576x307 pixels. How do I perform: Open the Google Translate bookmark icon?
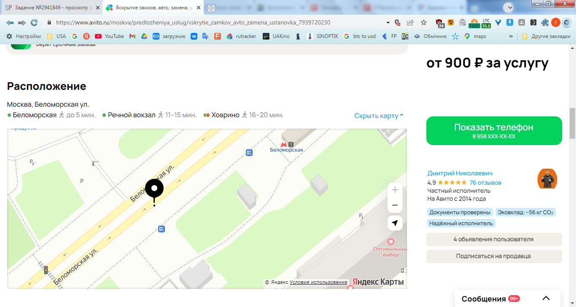(x=205, y=36)
